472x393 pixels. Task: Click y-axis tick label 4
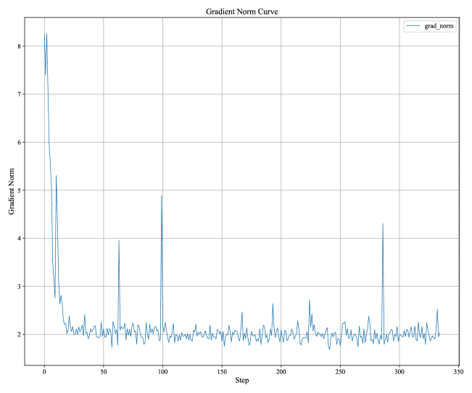pyautogui.click(x=20, y=238)
